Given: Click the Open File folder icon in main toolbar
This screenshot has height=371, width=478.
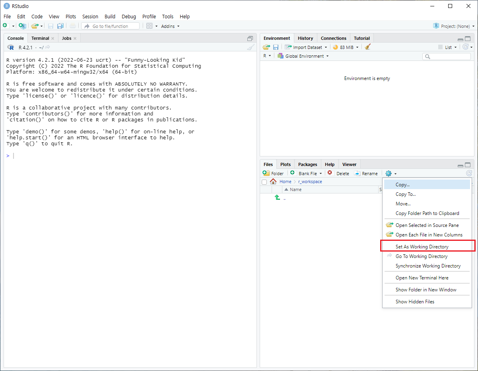Looking at the screenshot, I should point(35,26).
